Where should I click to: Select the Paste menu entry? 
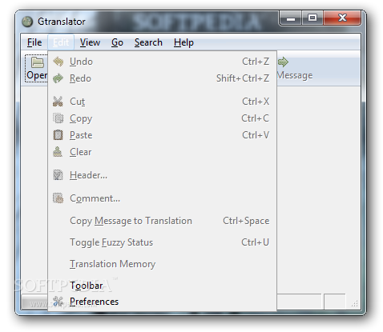pyautogui.click(x=163, y=135)
